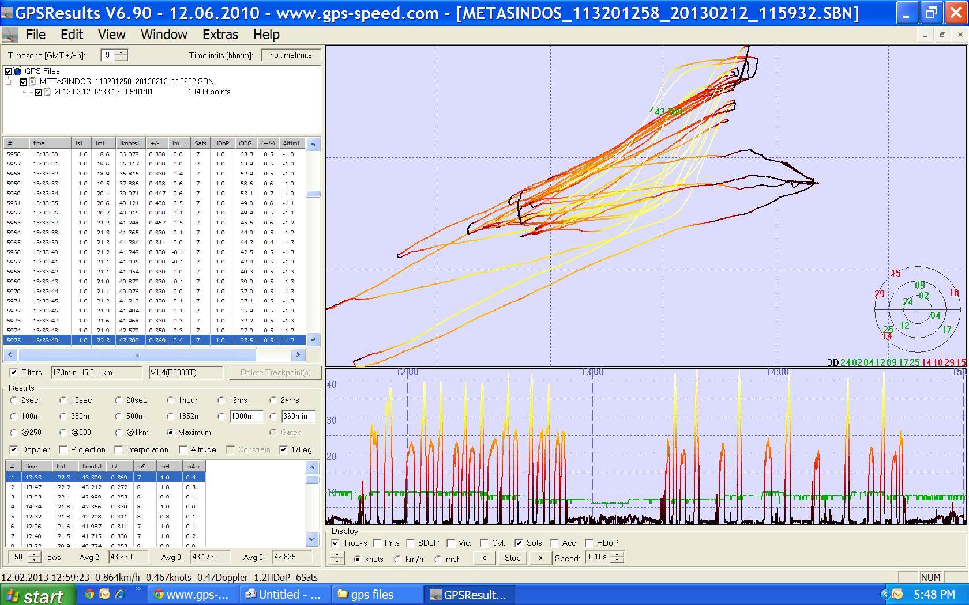Open the View menu
The height and width of the screenshot is (605, 969).
(x=111, y=35)
